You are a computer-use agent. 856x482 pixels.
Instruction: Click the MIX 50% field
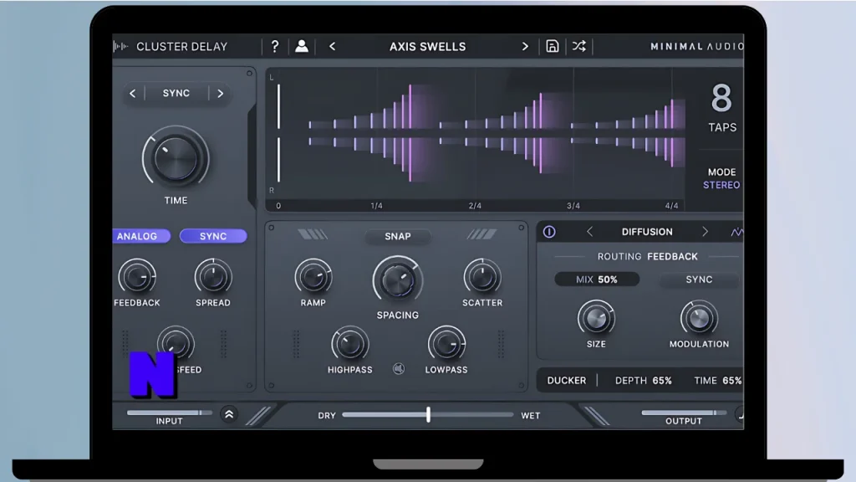[597, 279]
